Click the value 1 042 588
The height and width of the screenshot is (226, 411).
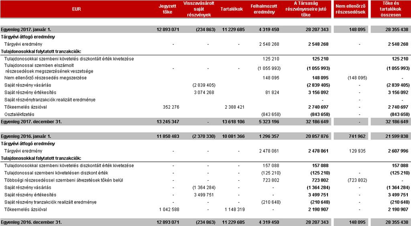[x=169, y=210]
